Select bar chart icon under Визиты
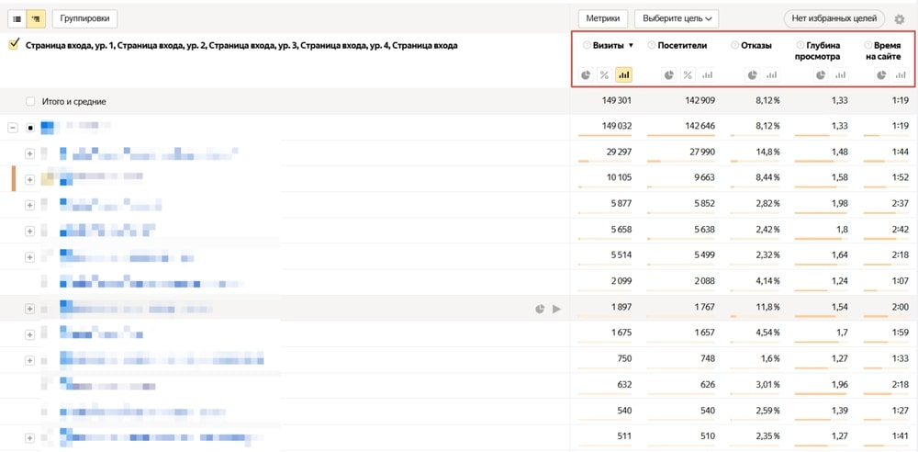 623,75
